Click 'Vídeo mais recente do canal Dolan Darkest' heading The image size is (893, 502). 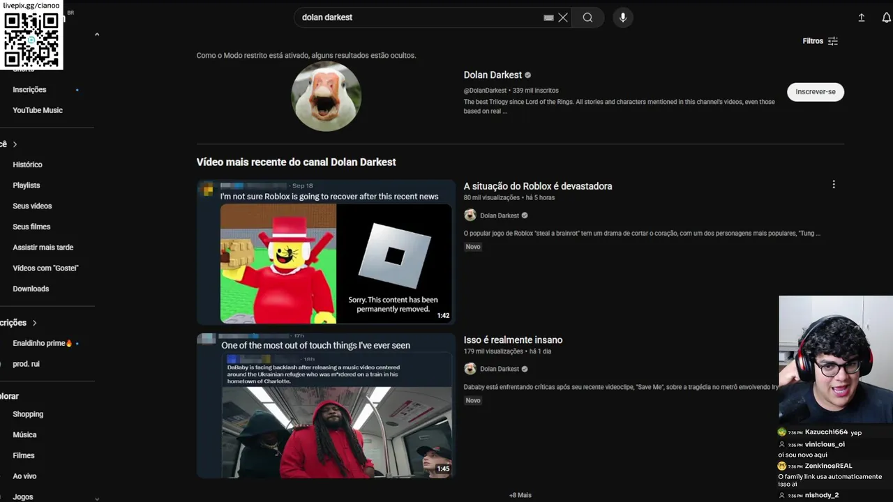tap(296, 162)
